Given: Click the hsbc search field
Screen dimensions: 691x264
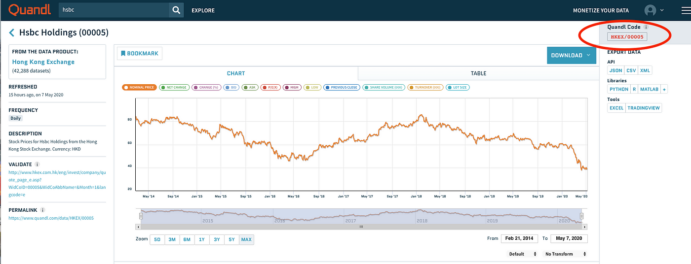Looking at the screenshot, I should click(114, 10).
